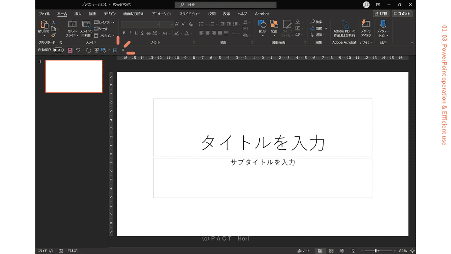
Task: Click the fit slide to window icon
Action: pyautogui.click(x=413, y=251)
